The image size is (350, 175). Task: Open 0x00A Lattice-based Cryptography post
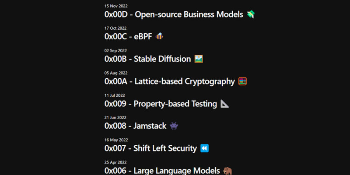point(170,81)
